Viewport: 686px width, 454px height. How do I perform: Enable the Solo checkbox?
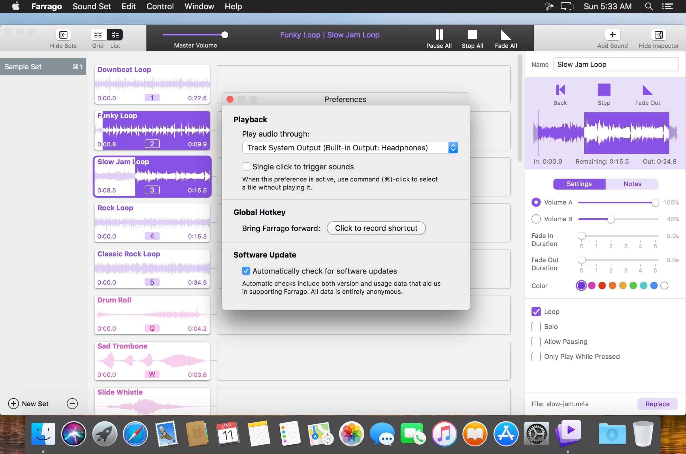click(536, 327)
